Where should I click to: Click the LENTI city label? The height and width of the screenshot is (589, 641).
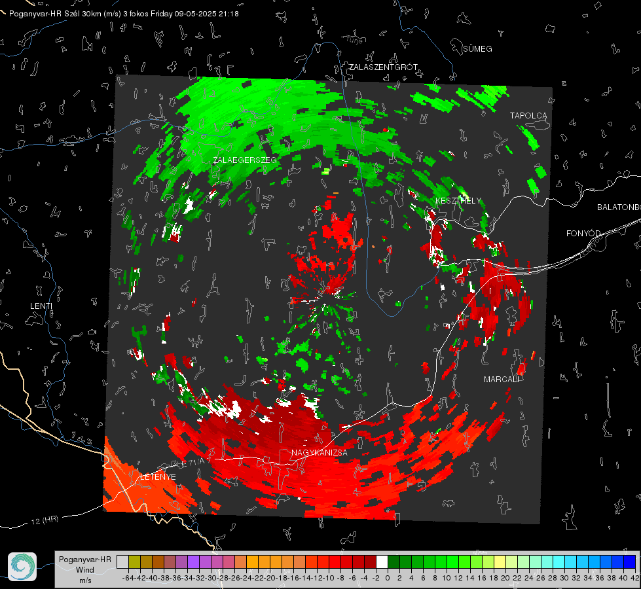[x=41, y=306]
